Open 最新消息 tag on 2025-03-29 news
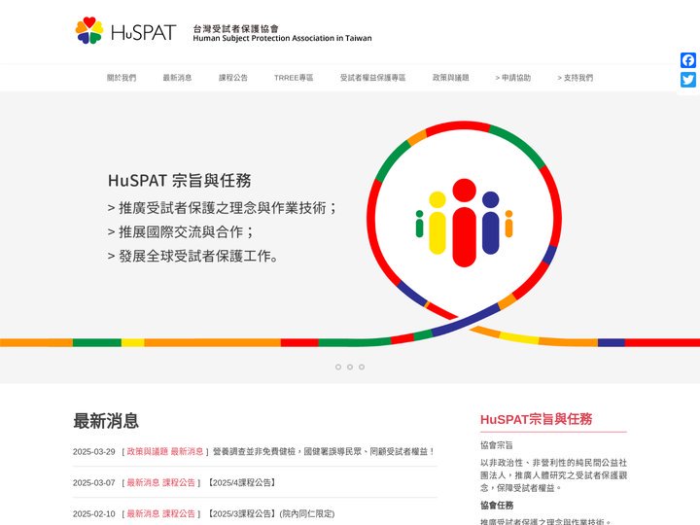Screen dimensions: 700x525 187,451
